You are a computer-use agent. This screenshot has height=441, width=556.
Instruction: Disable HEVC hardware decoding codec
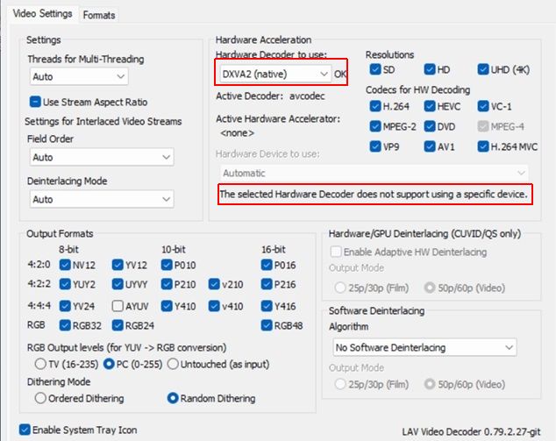click(430, 106)
